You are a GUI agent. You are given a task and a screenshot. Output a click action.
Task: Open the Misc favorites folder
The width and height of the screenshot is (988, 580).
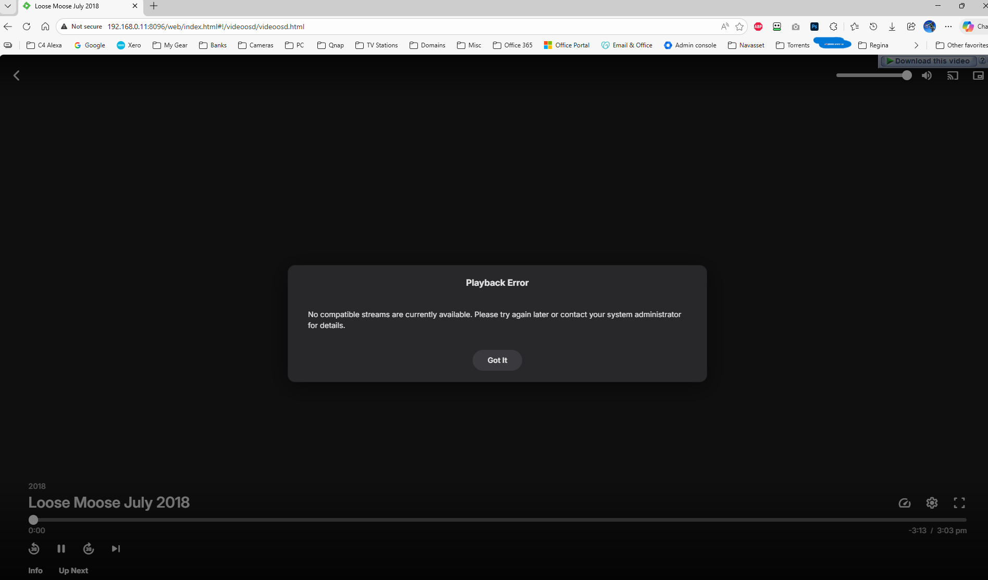coord(469,45)
